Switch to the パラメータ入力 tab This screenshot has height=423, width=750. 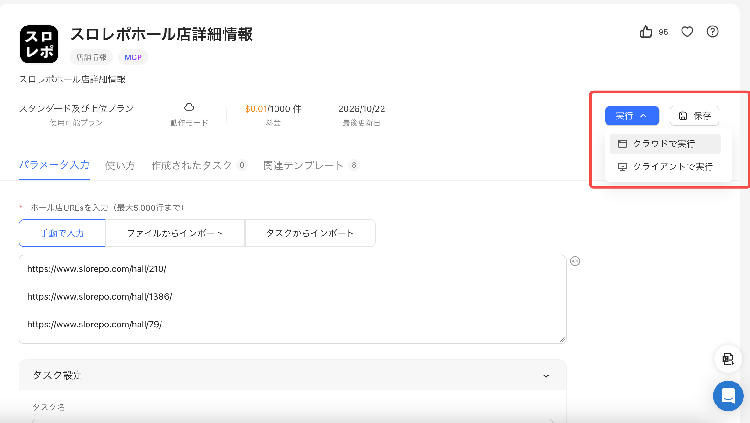click(x=54, y=165)
